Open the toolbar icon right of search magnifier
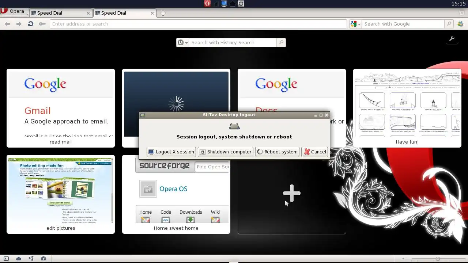 [x=460, y=24]
